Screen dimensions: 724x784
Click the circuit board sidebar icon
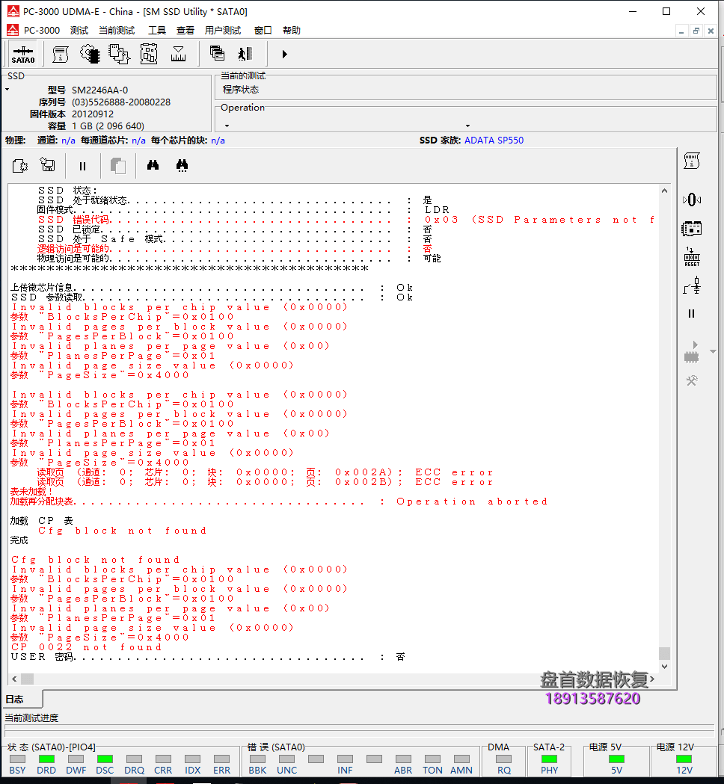(x=692, y=229)
